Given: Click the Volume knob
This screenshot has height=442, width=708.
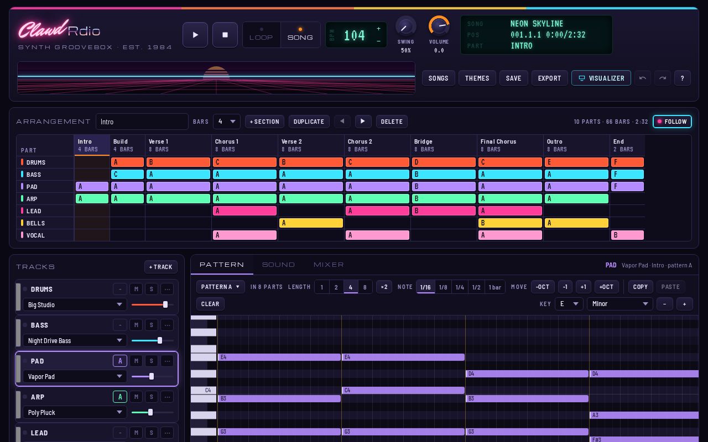Looking at the screenshot, I should point(439,27).
